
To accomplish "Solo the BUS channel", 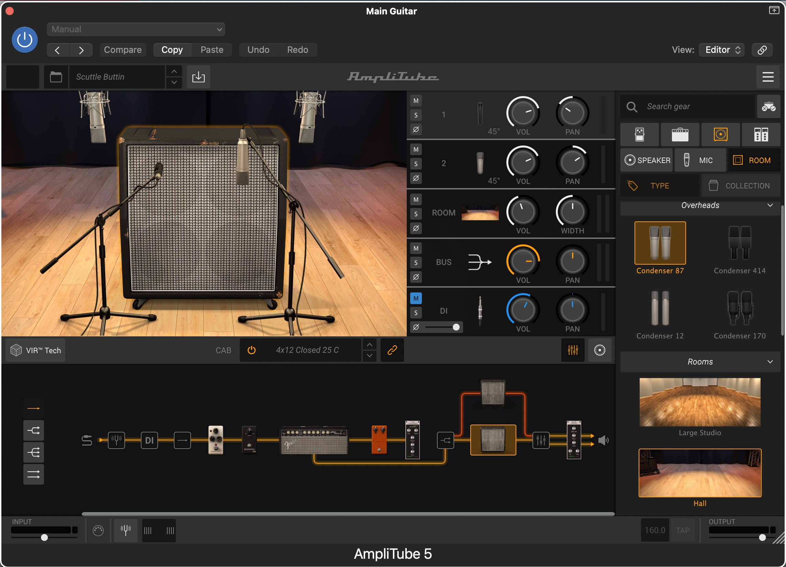I will pos(416,263).
